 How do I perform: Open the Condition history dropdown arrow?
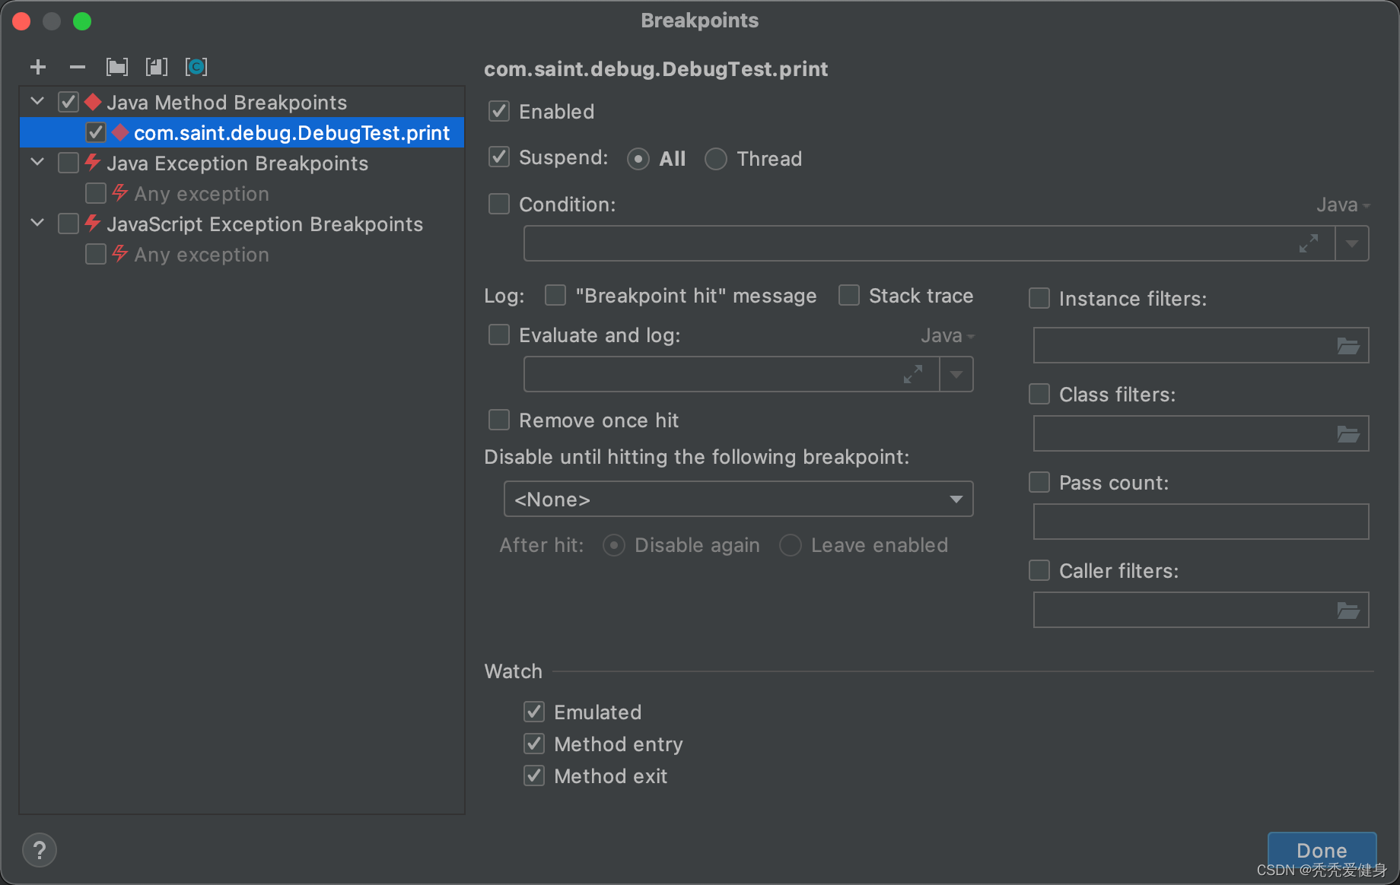pos(1352,244)
